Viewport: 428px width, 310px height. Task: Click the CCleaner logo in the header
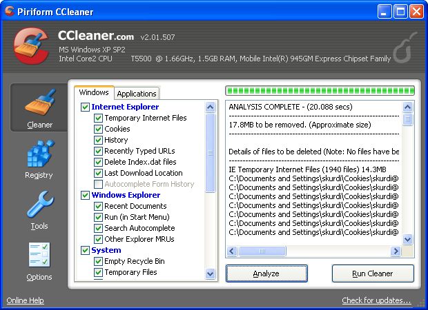coord(31,45)
